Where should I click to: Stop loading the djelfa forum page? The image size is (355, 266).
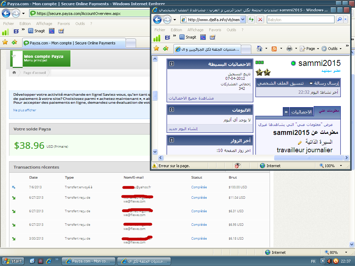pos(260,19)
